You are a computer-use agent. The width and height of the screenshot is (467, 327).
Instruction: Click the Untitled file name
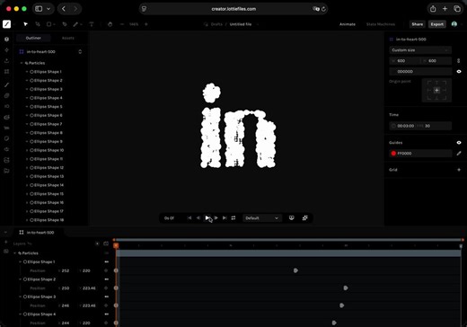(x=241, y=24)
